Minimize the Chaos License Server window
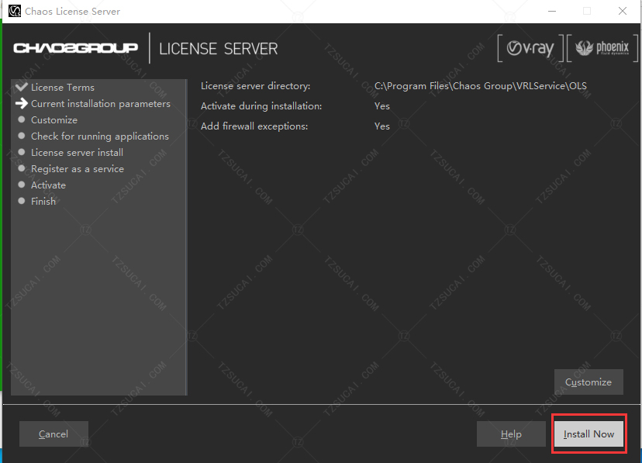 tap(552, 11)
